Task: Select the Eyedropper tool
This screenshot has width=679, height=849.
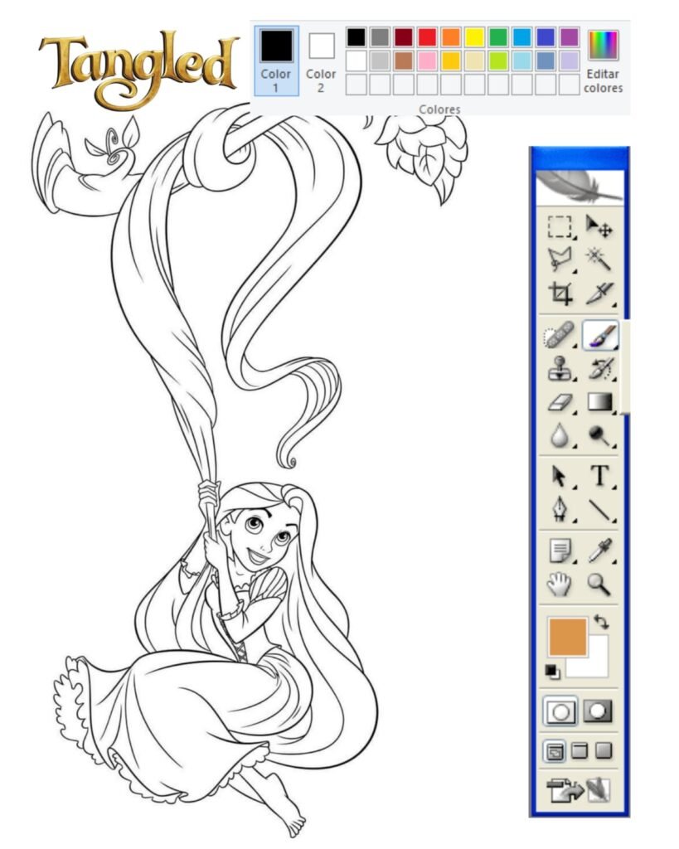Action: (600, 551)
